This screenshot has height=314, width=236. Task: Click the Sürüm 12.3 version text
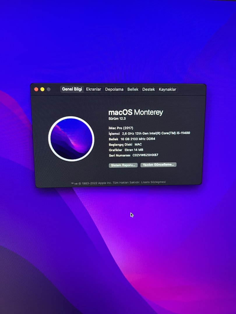click(117, 119)
